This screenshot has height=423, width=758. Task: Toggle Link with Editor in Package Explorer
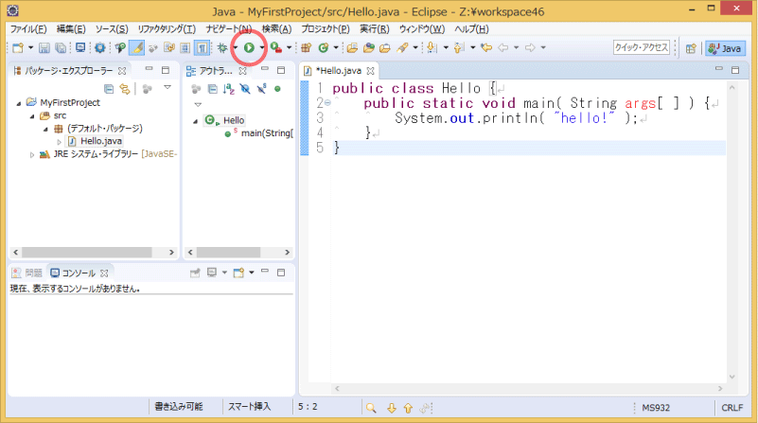click(125, 88)
